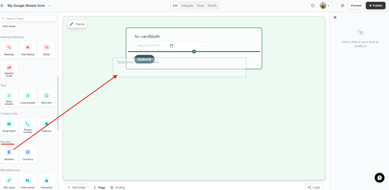Open page options three-dot menu
The image size is (389, 190).
coord(95,187)
